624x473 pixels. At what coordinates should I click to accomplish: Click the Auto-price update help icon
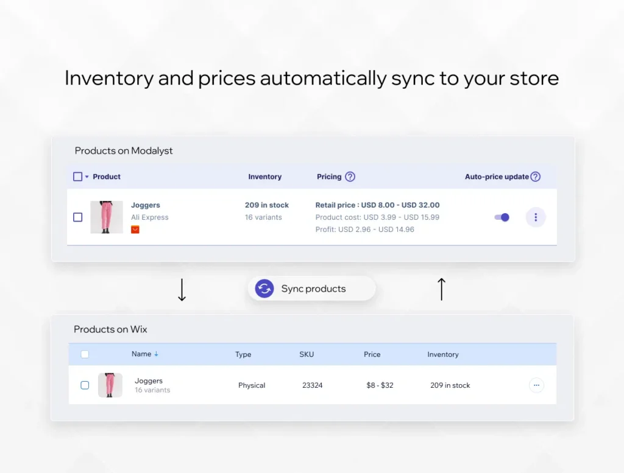pos(536,177)
